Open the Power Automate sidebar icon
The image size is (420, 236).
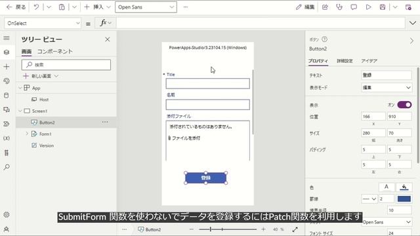pyautogui.click(x=7, y=124)
